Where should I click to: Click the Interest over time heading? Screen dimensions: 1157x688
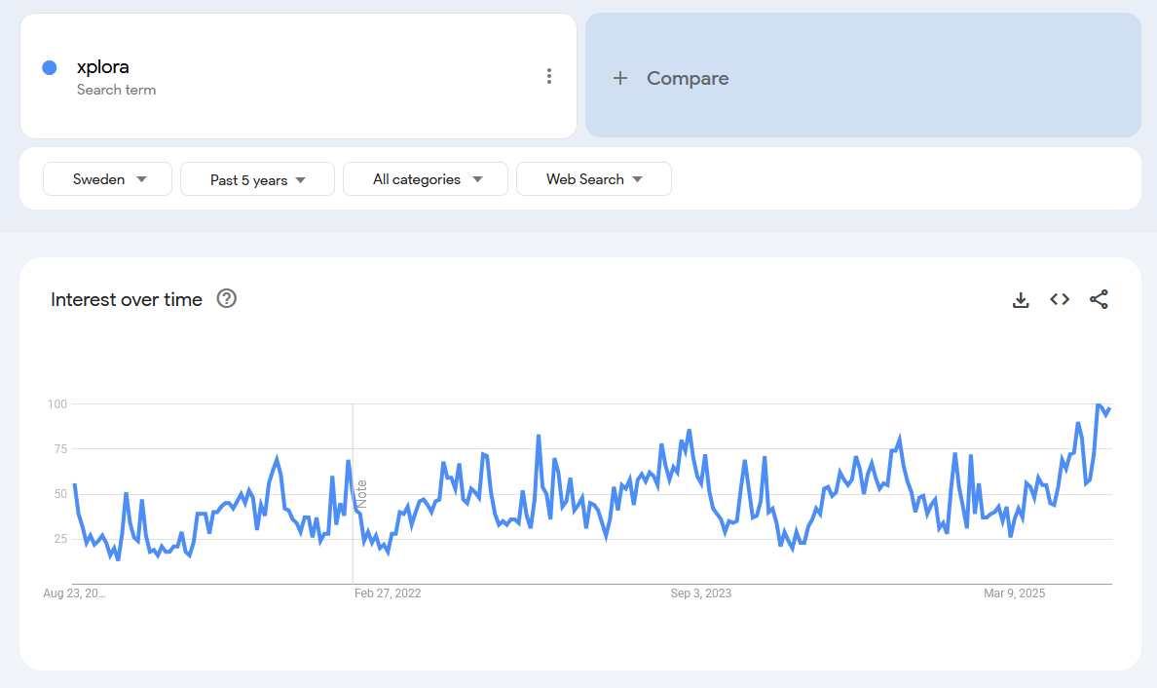[x=127, y=300]
